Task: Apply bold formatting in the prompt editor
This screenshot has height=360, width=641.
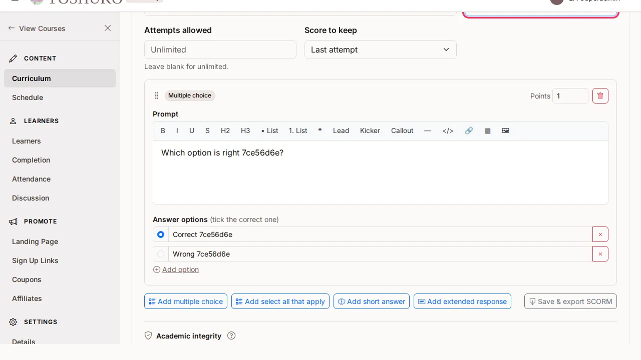Action: [163, 130]
